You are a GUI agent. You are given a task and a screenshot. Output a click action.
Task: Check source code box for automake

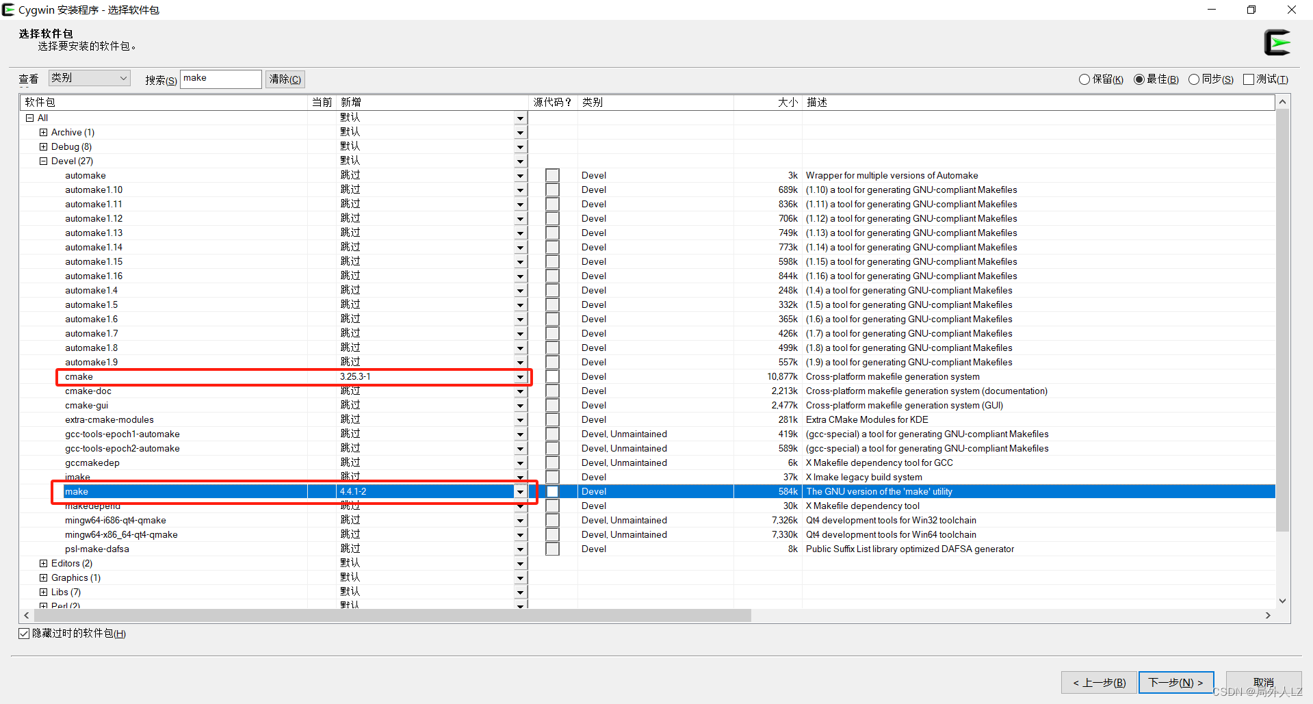[x=552, y=176]
